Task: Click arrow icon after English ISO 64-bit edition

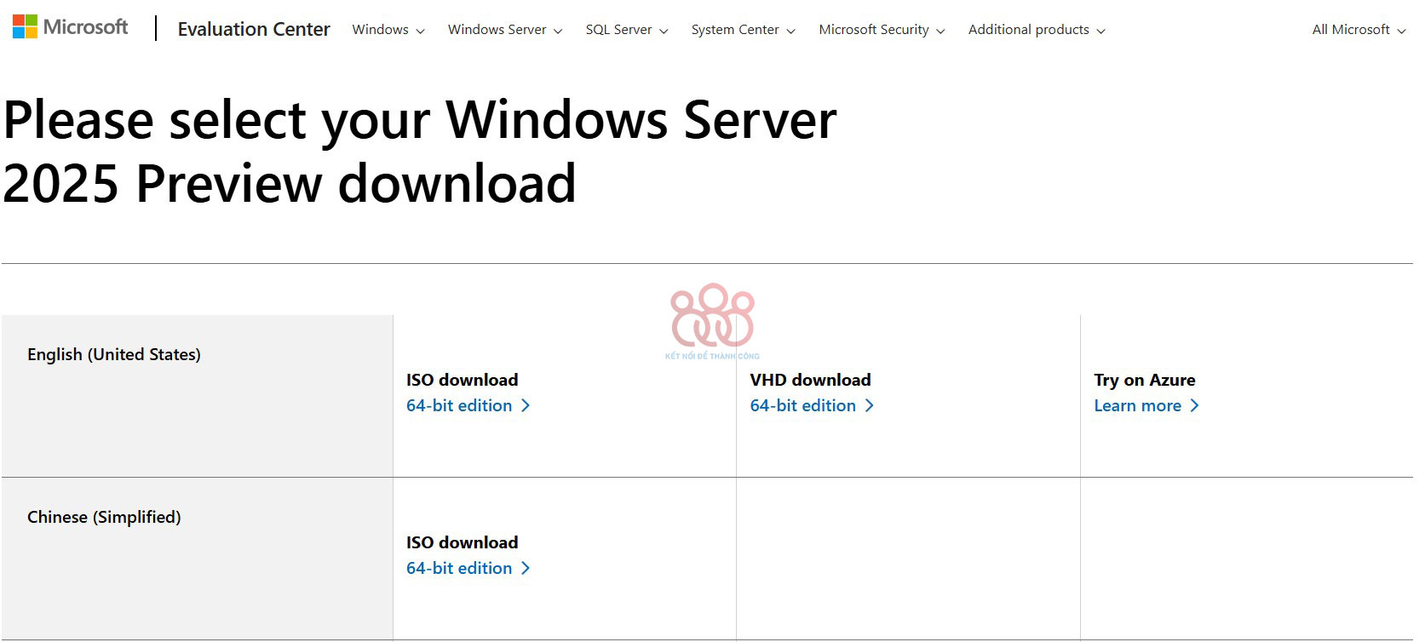Action: tap(526, 406)
